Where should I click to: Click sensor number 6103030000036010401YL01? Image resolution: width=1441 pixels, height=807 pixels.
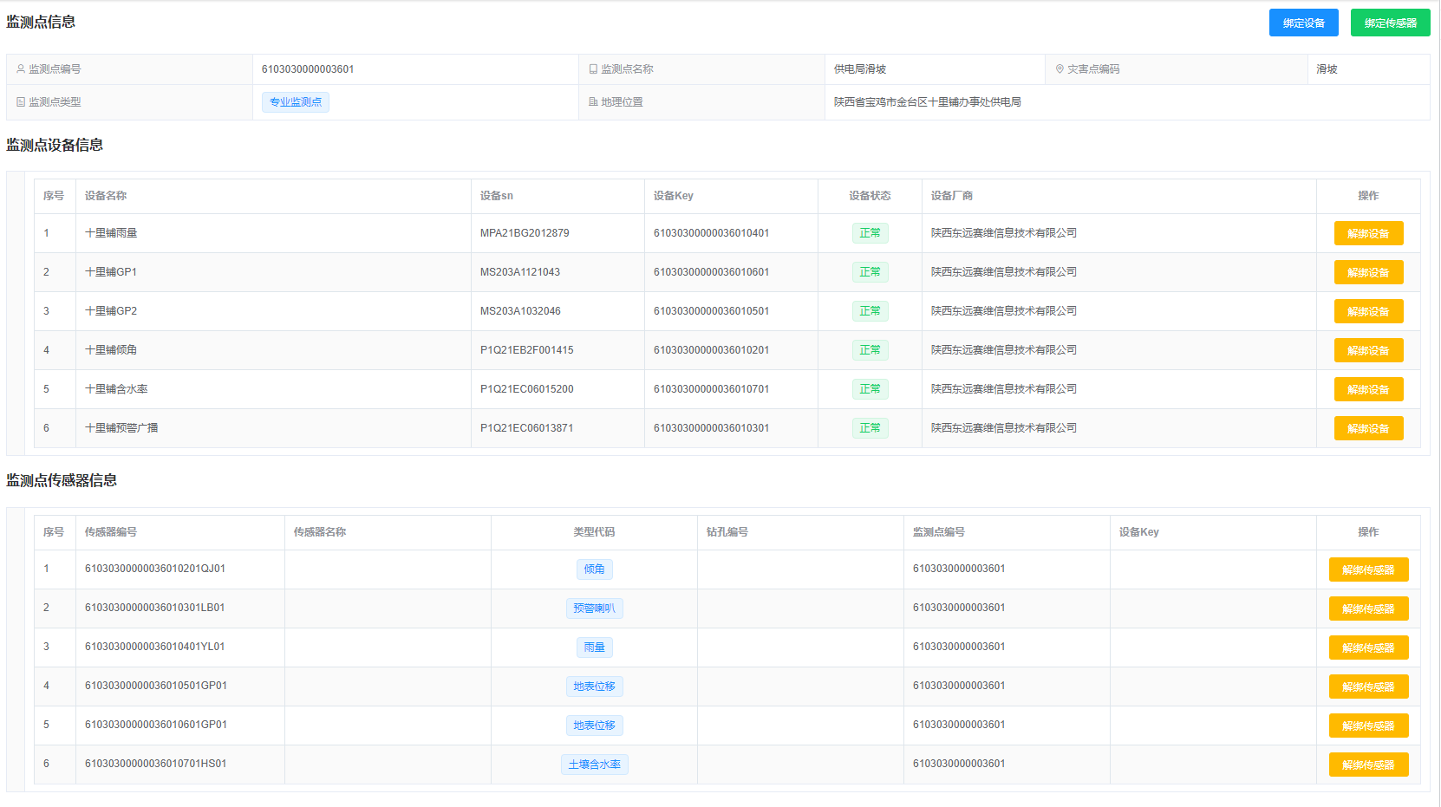155,647
